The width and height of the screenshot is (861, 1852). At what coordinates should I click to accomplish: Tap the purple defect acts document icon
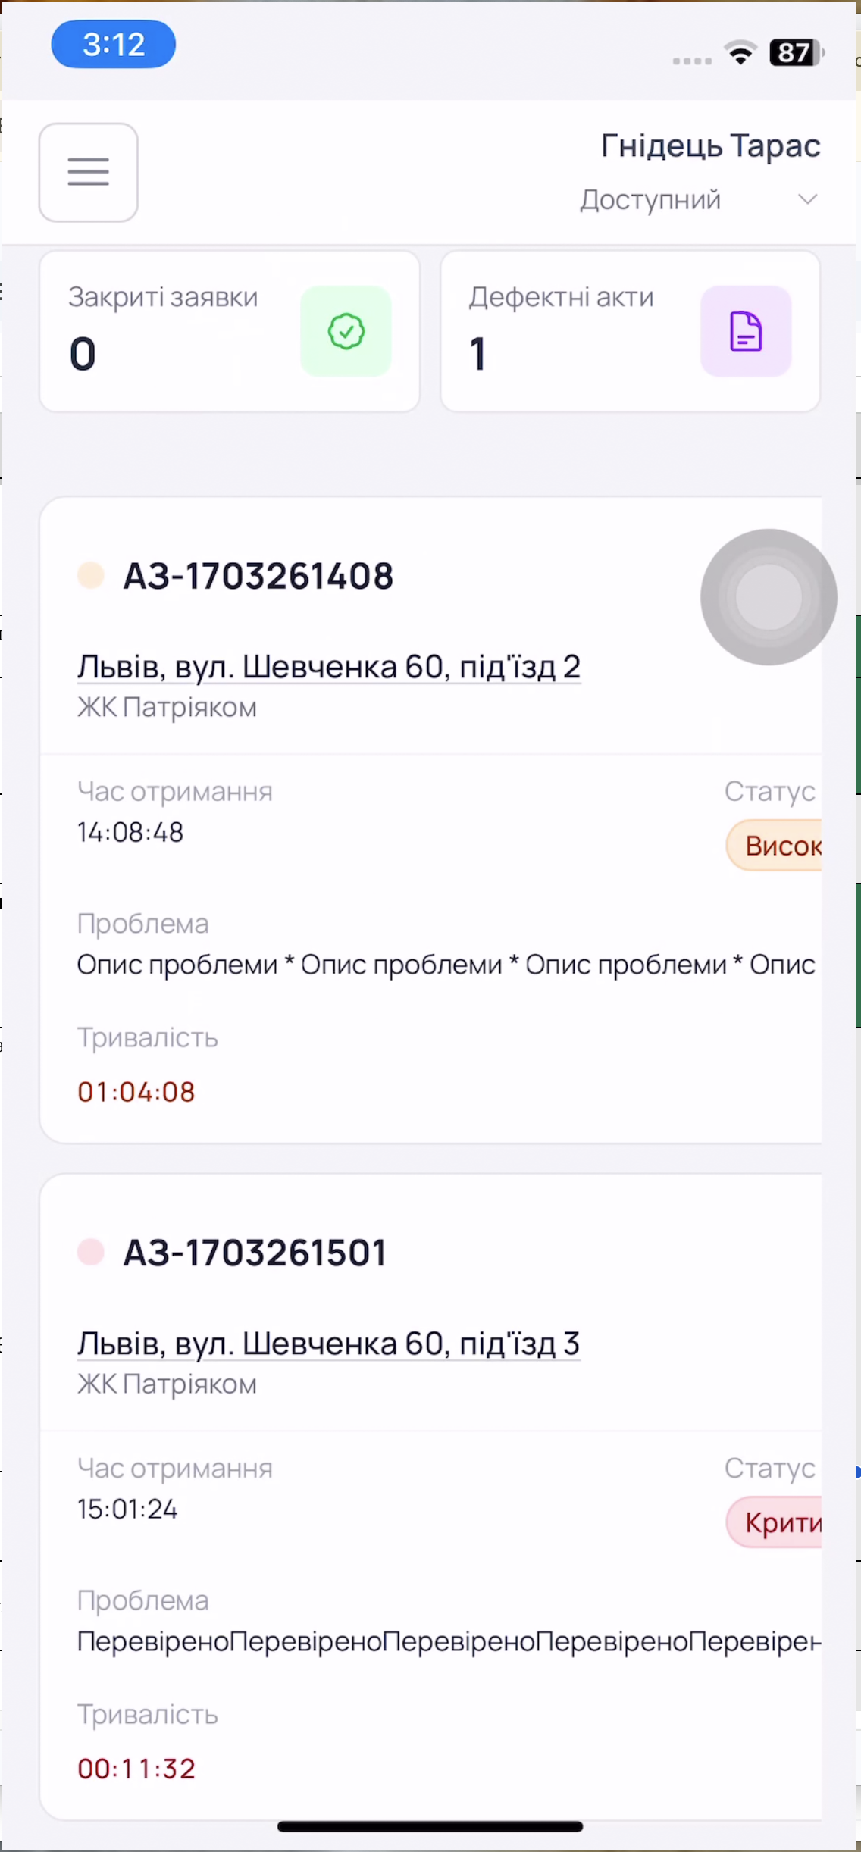click(746, 331)
